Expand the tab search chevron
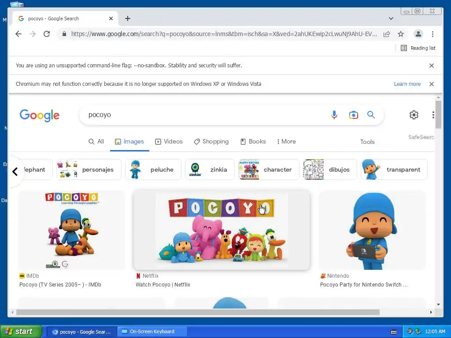The width and height of the screenshot is (451, 338). [391, 18]
